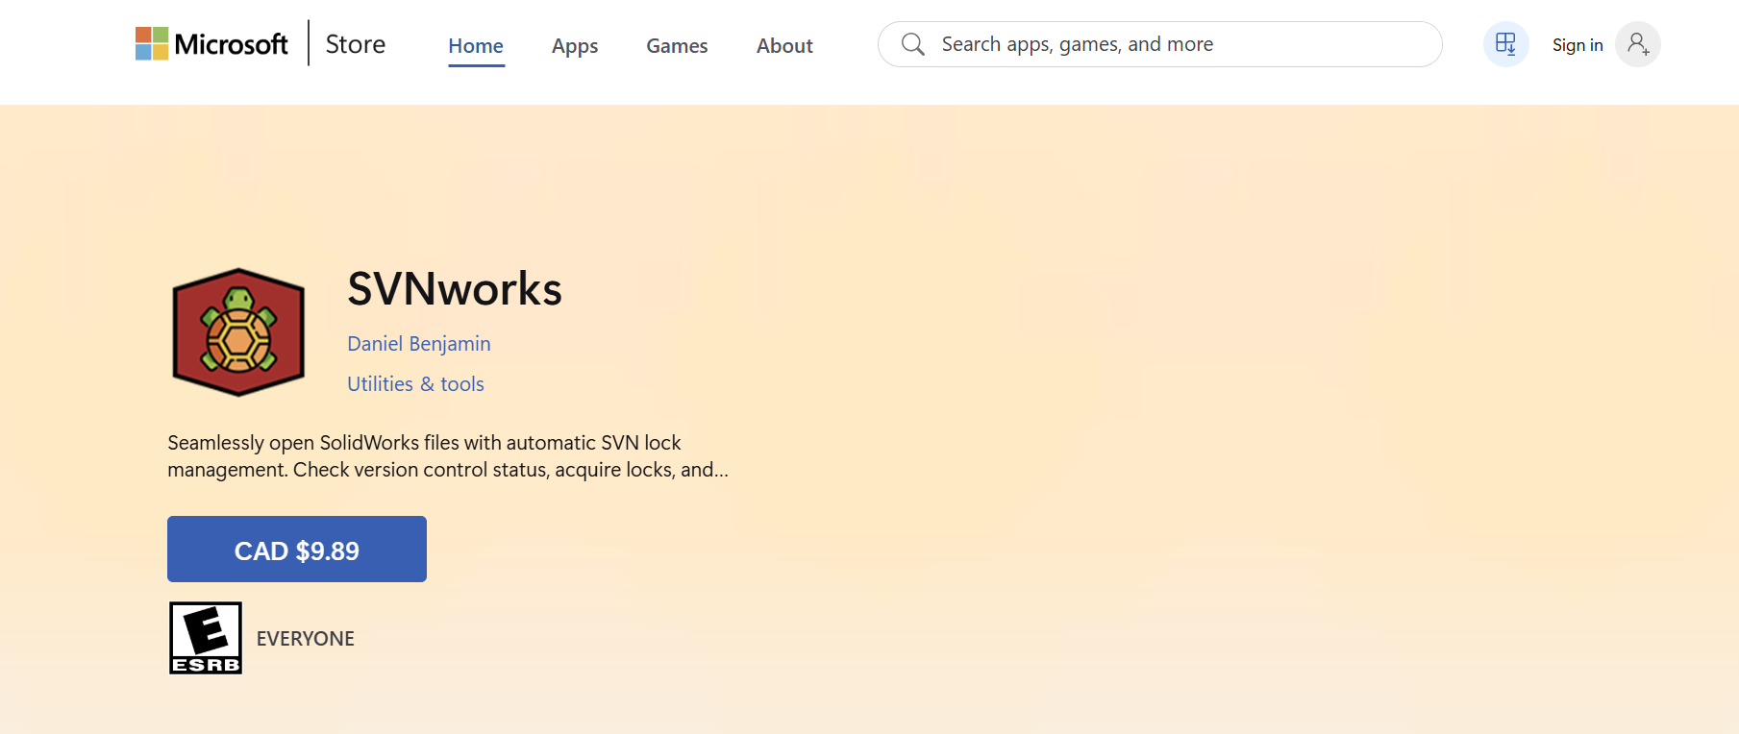The image size is (1739, 734).
Task: Click the Microsoft four-color squares logo
Action: tap(152, 44)
